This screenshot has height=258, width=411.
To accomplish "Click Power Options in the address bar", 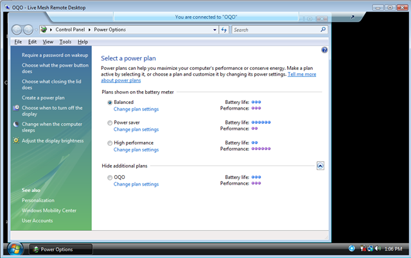I will (x=110, y=30).
